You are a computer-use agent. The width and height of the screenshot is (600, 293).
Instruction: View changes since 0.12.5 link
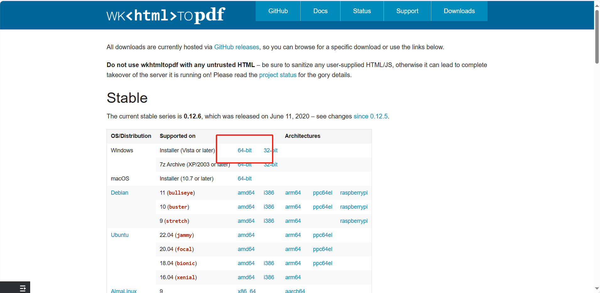[x=371, y=116]
